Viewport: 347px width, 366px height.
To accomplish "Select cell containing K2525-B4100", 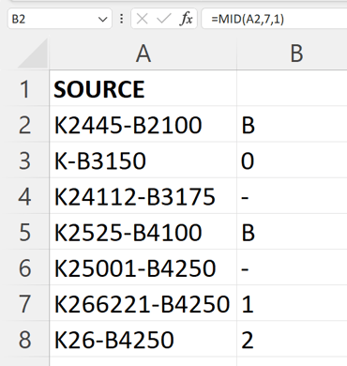I will pyautogui.click(x=143, y=232).
